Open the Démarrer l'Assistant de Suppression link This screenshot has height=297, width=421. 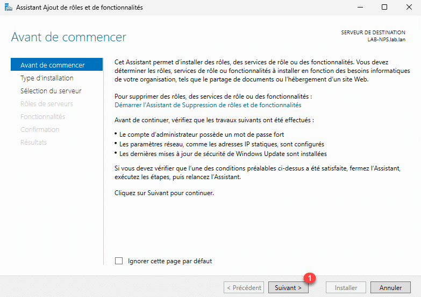(208, 105)
